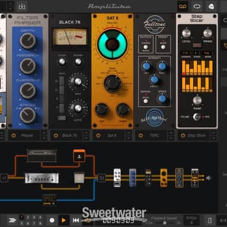
Task: Select track 6 in recorder
Action: [28, 224]
